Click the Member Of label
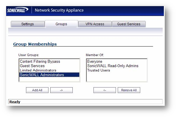Viewport: 177px width, 118px height. tap(95, 55)
